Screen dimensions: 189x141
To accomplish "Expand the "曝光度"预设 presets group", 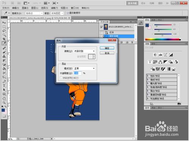I will 148,83.
